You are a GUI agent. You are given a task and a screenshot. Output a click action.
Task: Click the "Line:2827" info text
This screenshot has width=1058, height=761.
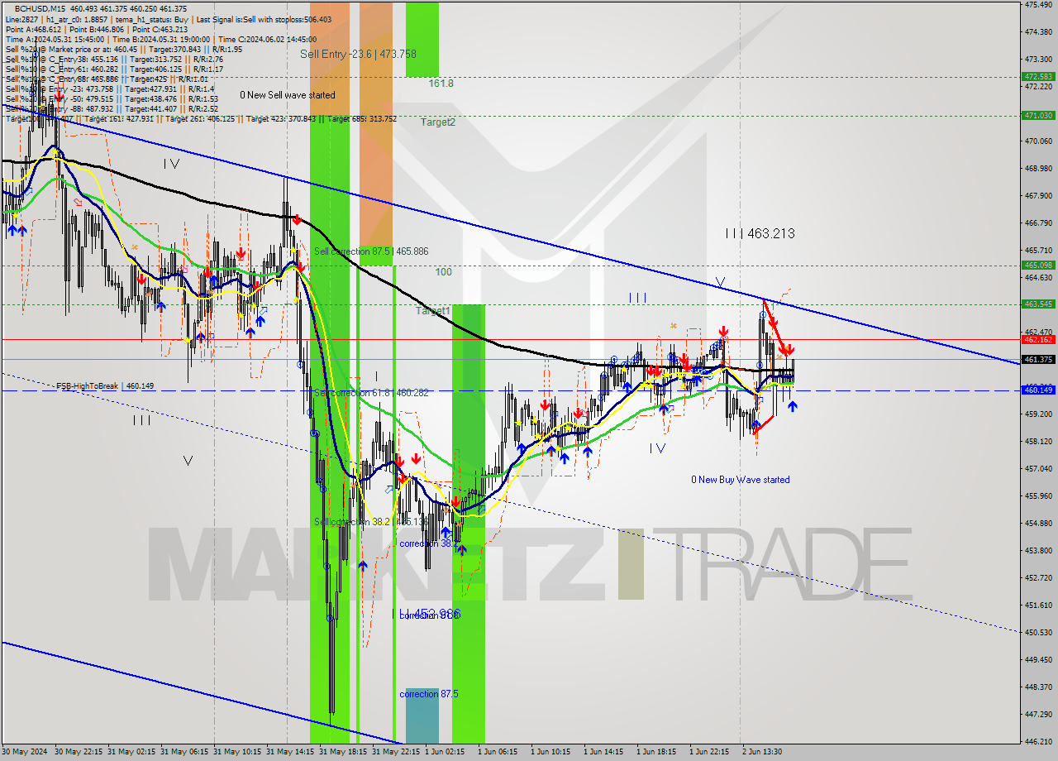click(x=21, y=19)
